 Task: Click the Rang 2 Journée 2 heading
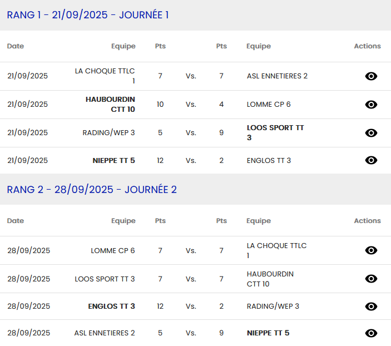tap(92, 190)
